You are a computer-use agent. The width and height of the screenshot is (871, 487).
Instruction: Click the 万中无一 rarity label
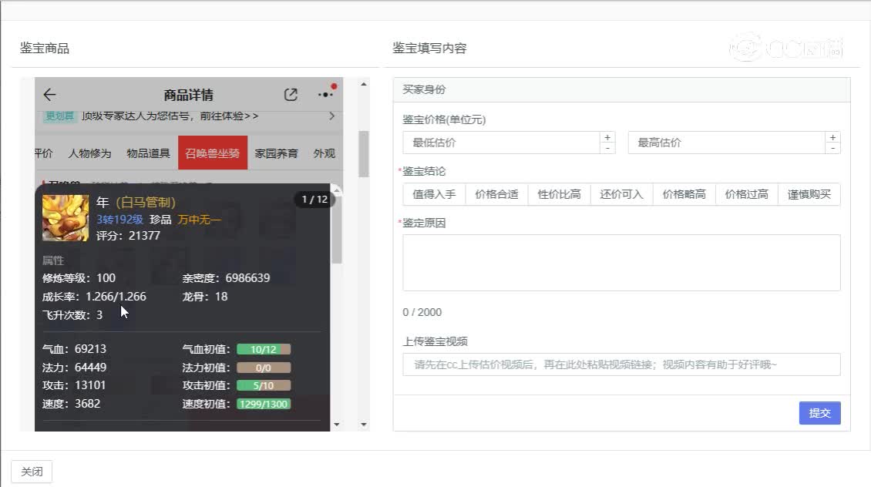[200, 220]
